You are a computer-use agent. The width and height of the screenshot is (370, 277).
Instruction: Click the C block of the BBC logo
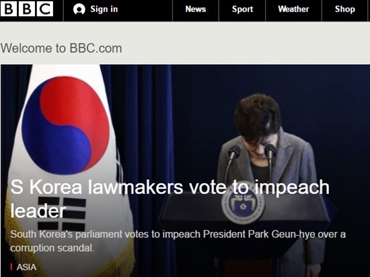pos(45,9)
